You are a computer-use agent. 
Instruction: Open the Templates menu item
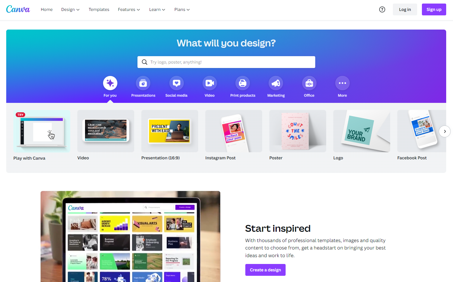[99, 9]
